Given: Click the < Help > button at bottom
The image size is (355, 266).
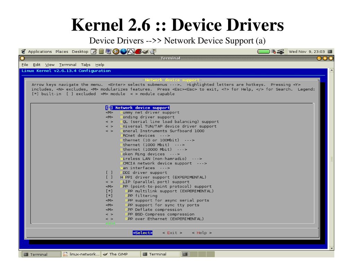Looking at the screenshot, I should tap(202, 233).
